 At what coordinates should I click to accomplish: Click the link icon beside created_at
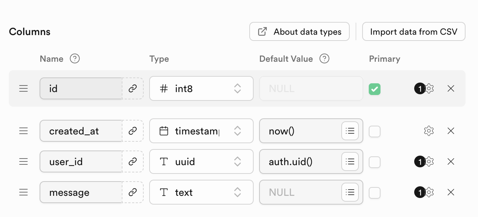tap(133, 131)
